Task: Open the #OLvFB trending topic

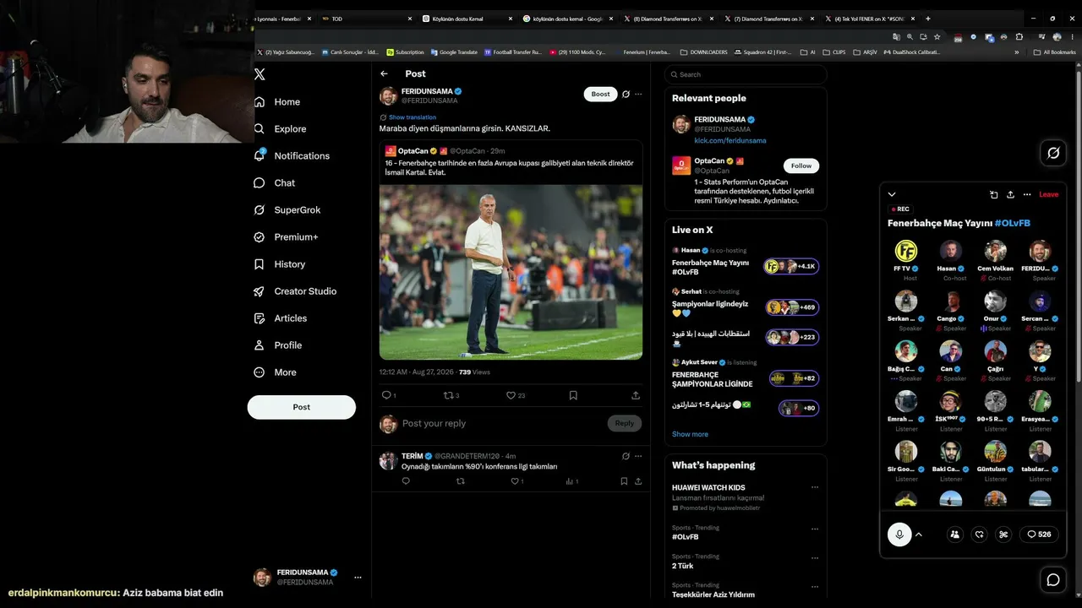Action: [x=686, y=537]
